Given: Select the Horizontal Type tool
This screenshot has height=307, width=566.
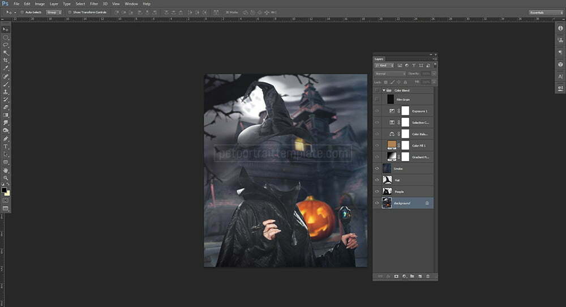Looking at the screenshot, I should (x=6, y=146).
